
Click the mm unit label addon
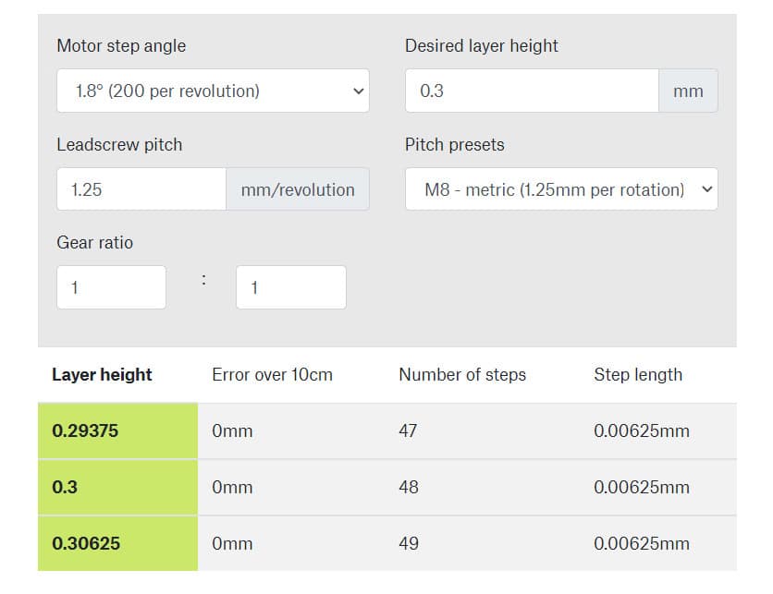688,91
